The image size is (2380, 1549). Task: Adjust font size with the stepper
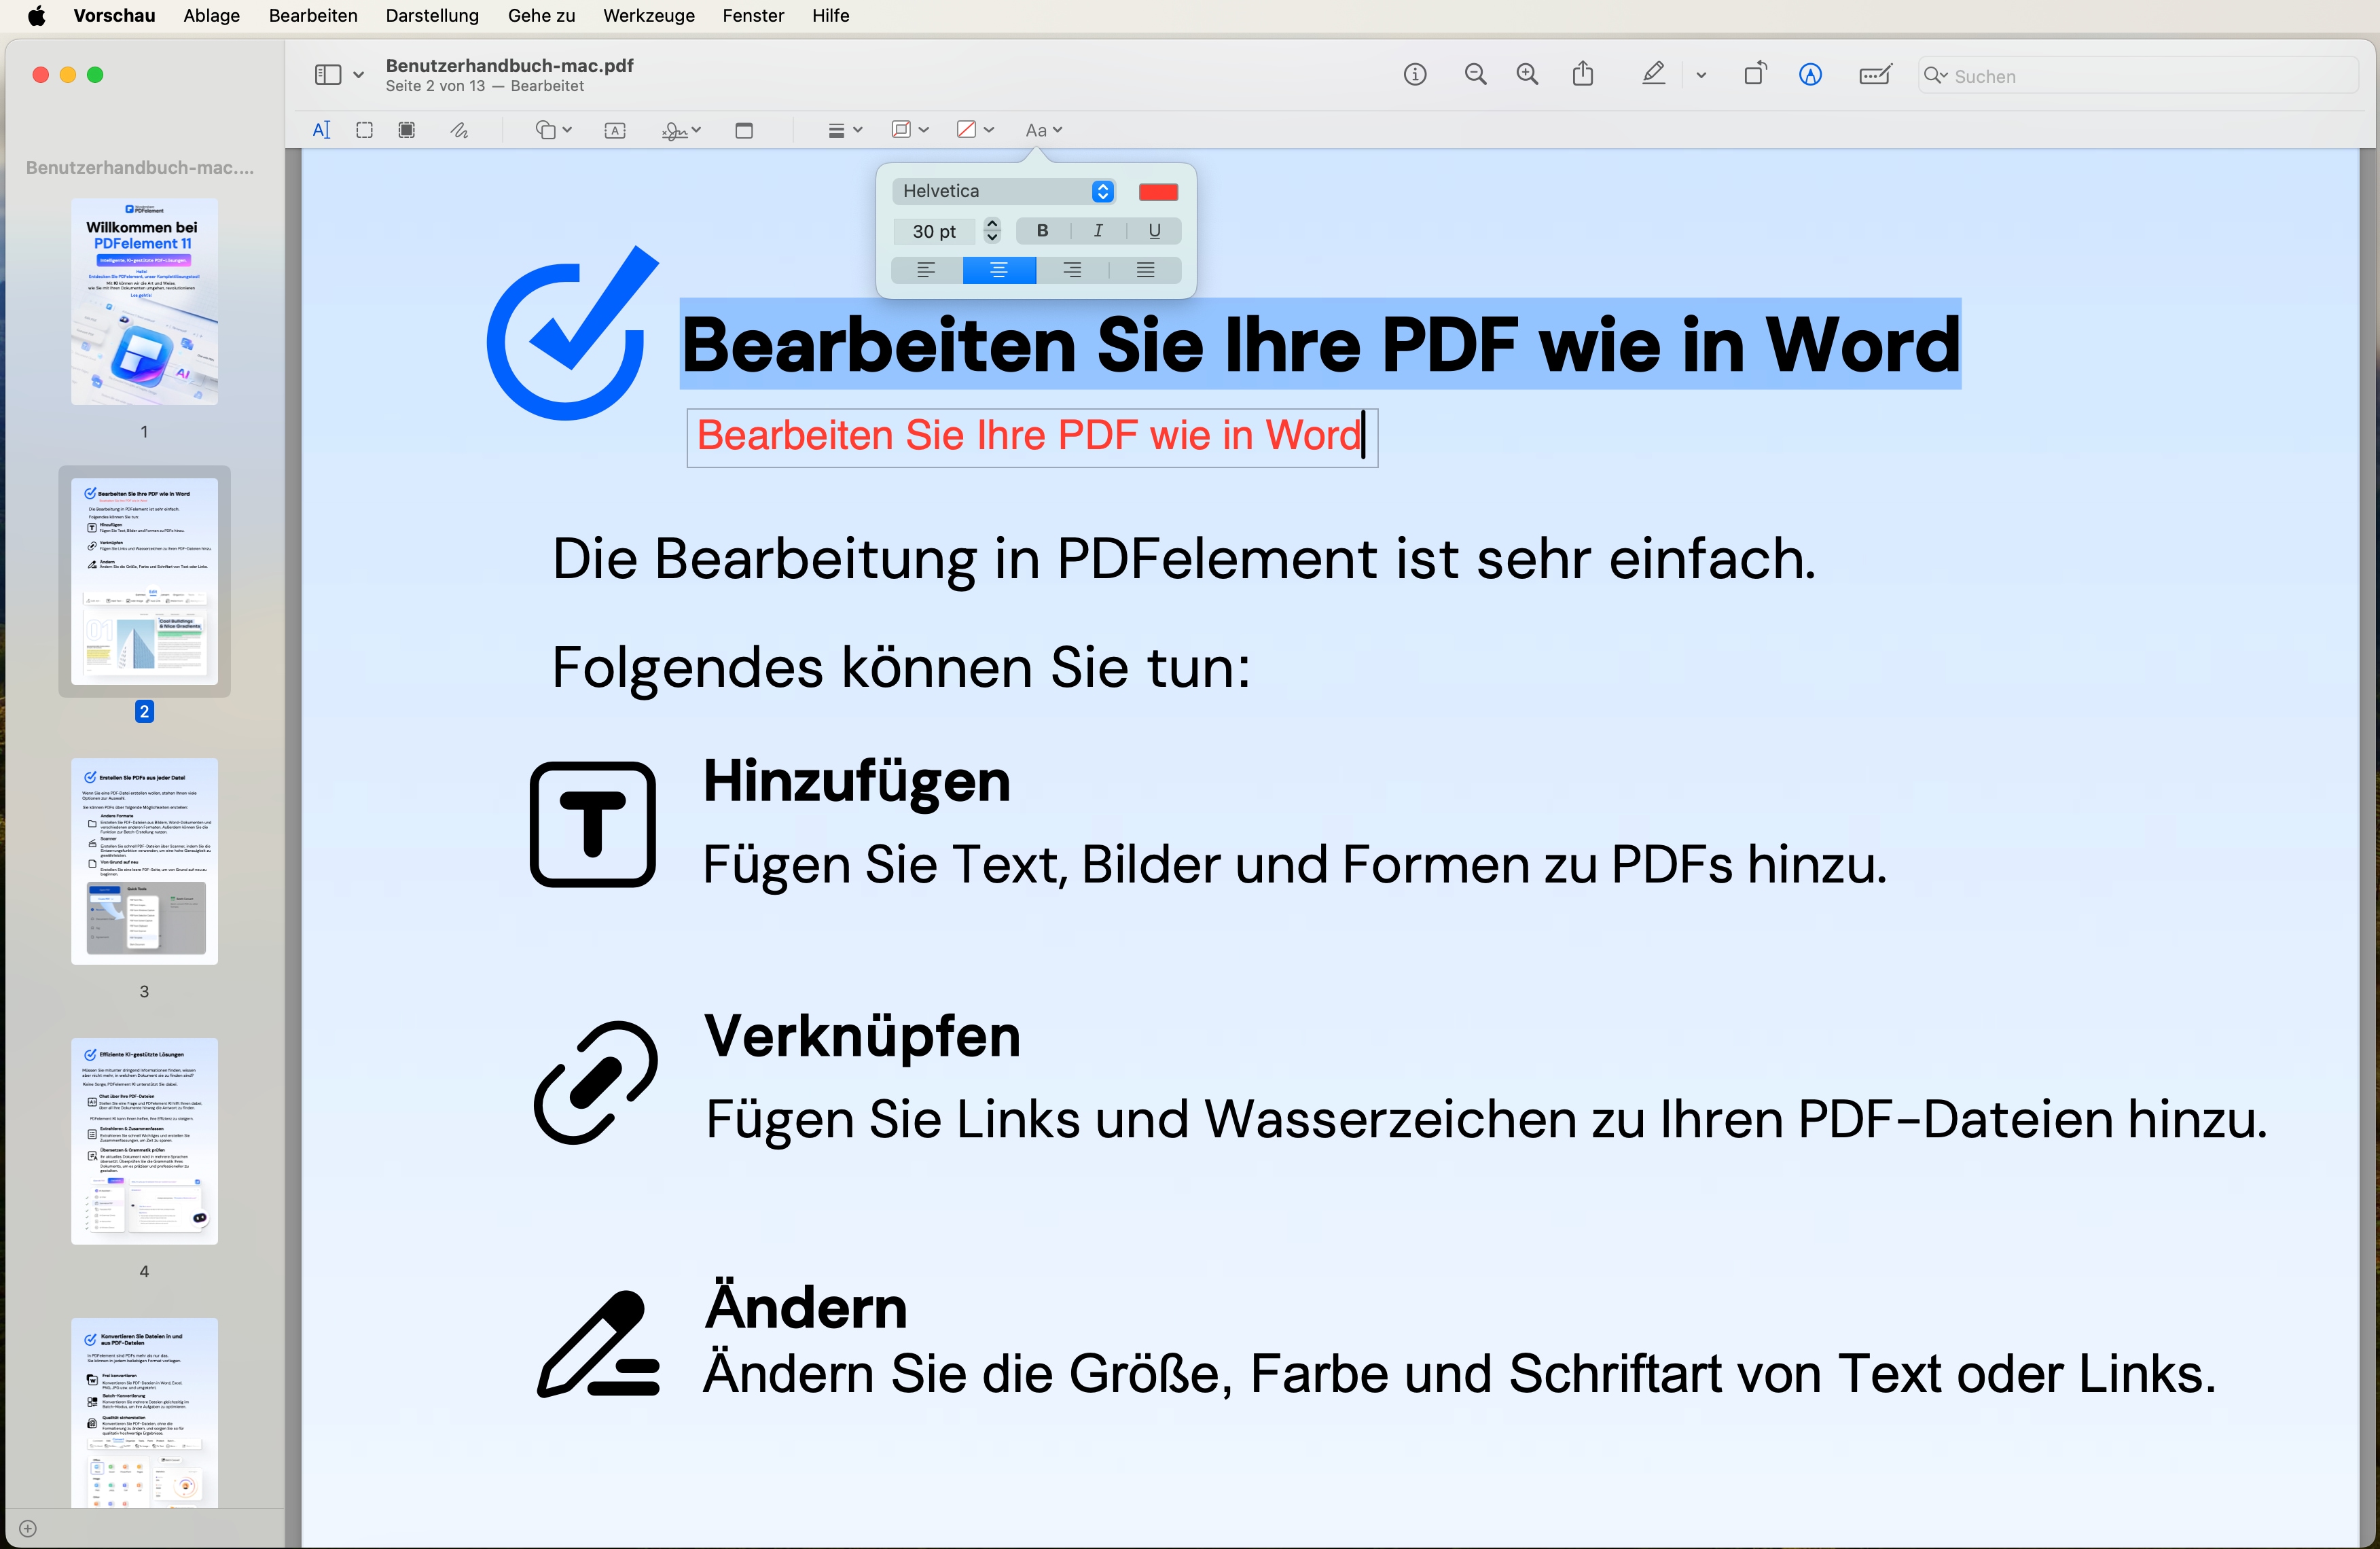(992, 231)
